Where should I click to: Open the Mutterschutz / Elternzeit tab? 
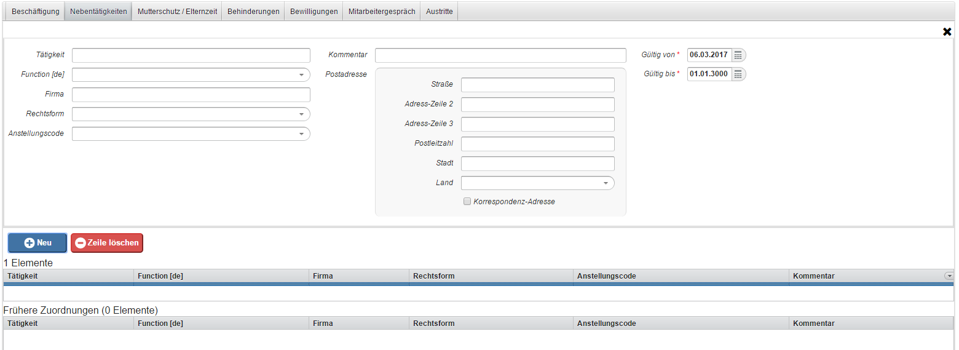click(177, 12)
